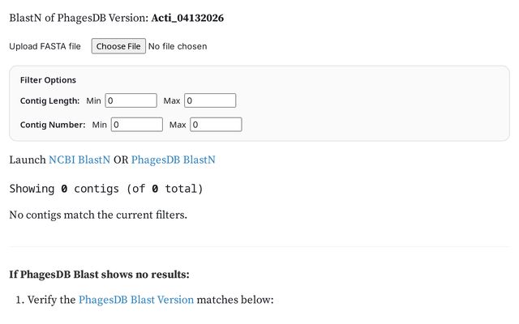Focus the Contig Length Max field
This screenshot has width=519, height=324.
(210, 100)
